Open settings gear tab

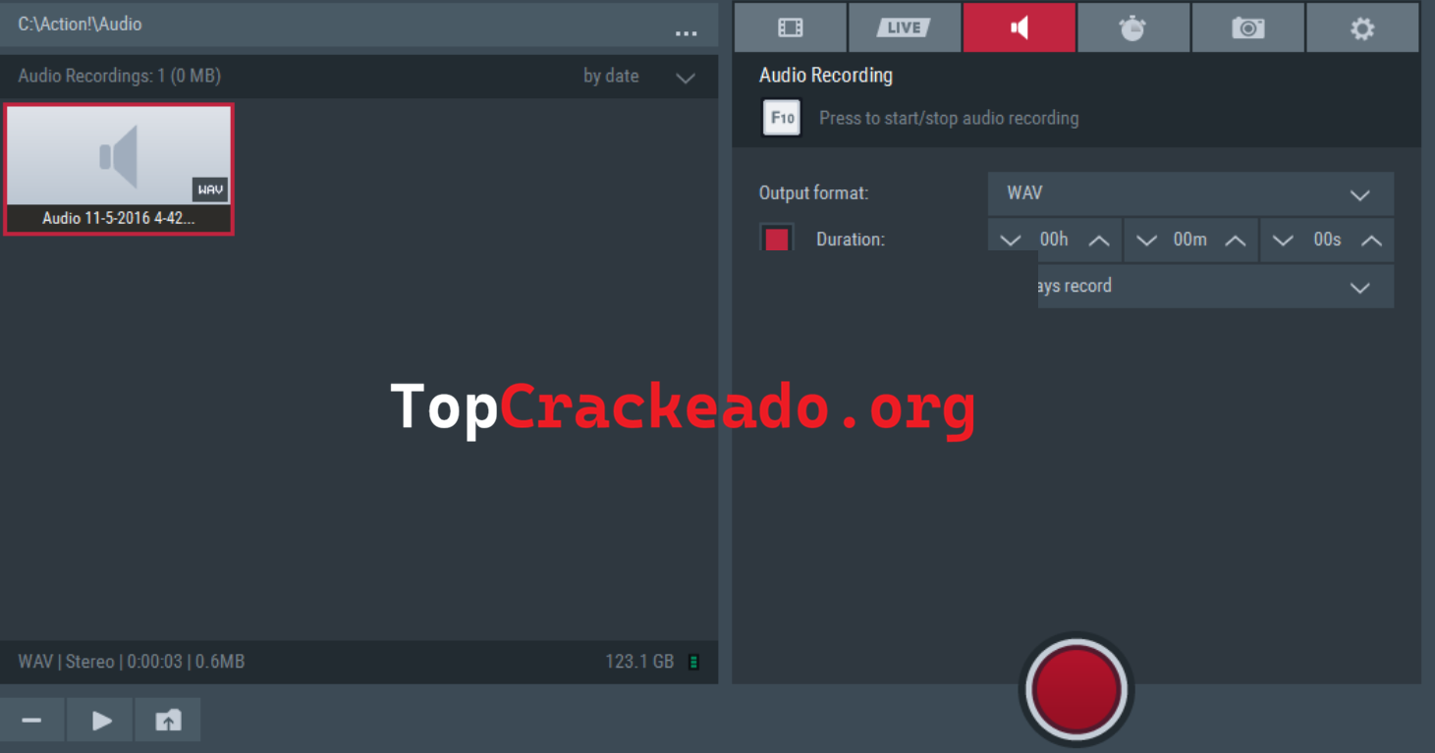click(1361, 27)
